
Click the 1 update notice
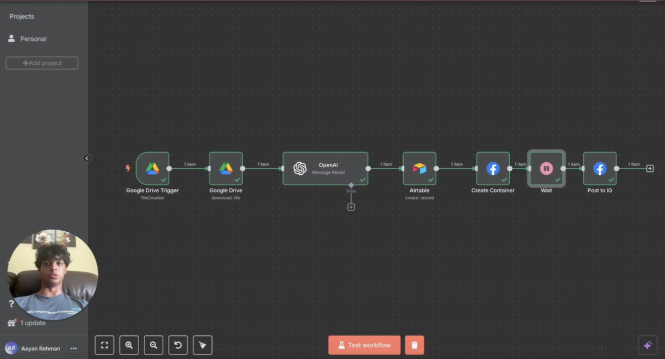(x=33, y=323)
